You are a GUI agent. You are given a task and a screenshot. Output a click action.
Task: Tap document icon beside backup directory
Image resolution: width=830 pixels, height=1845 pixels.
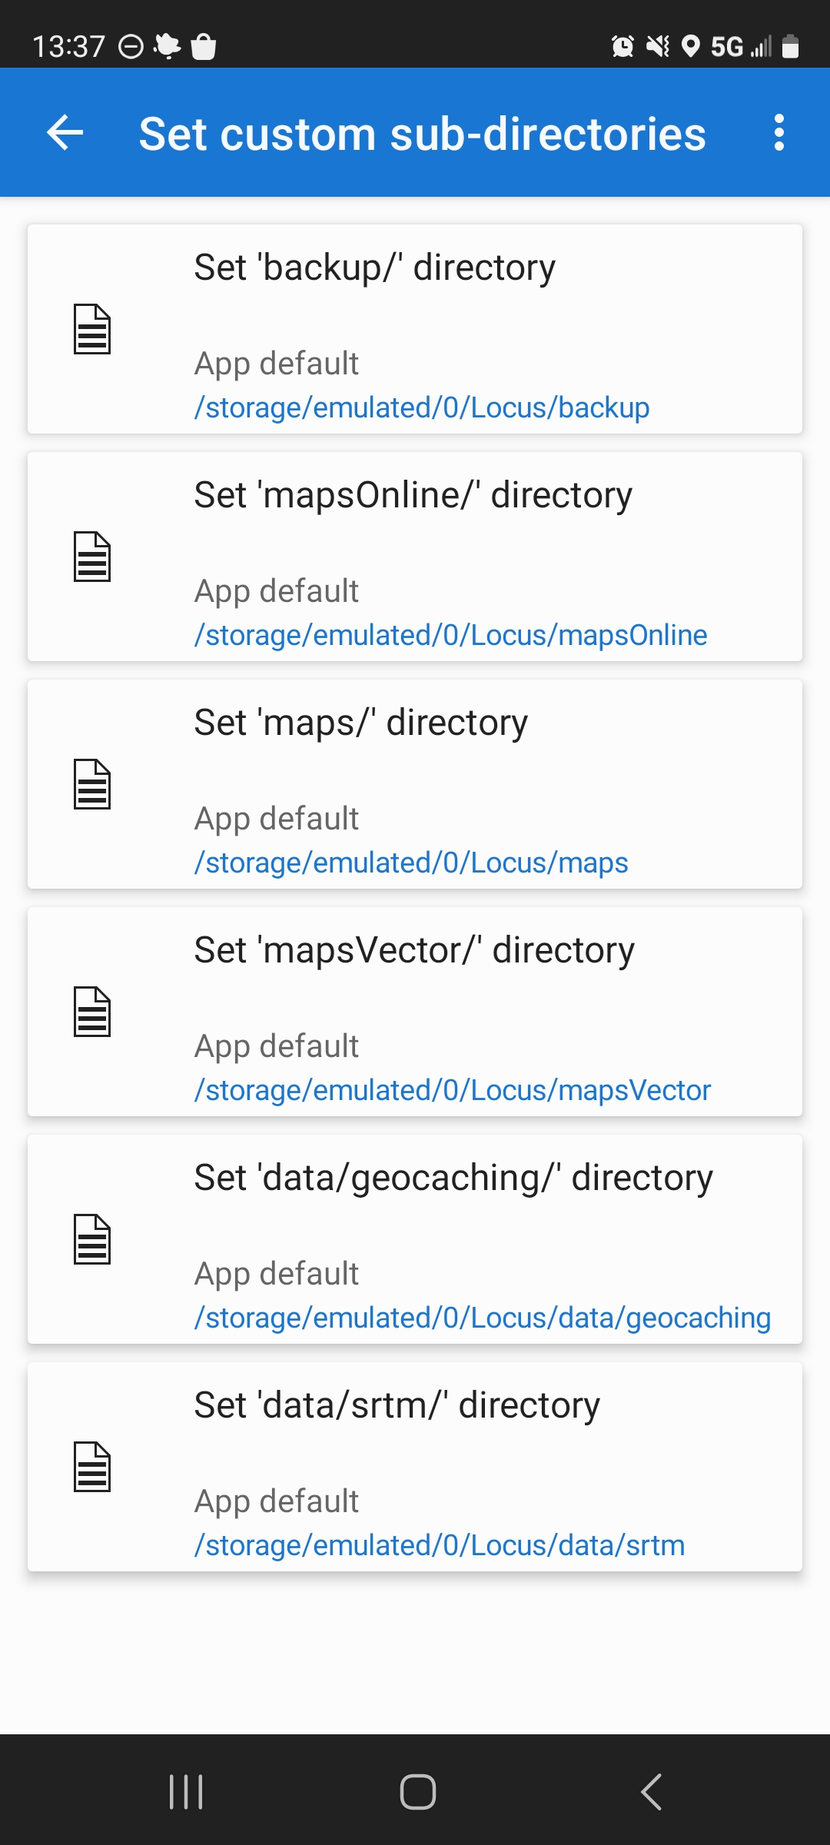pyautogui.click(x=92, y=329)
